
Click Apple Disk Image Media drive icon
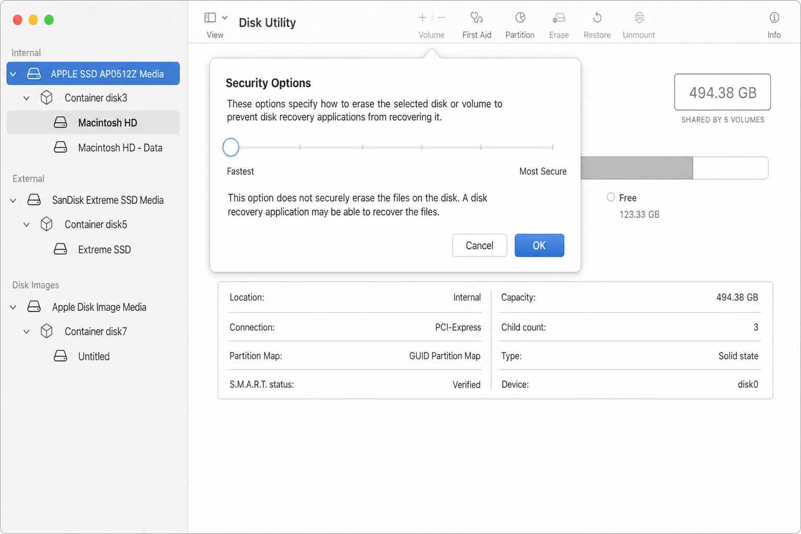pyautogui.click(x=34, y=307)
